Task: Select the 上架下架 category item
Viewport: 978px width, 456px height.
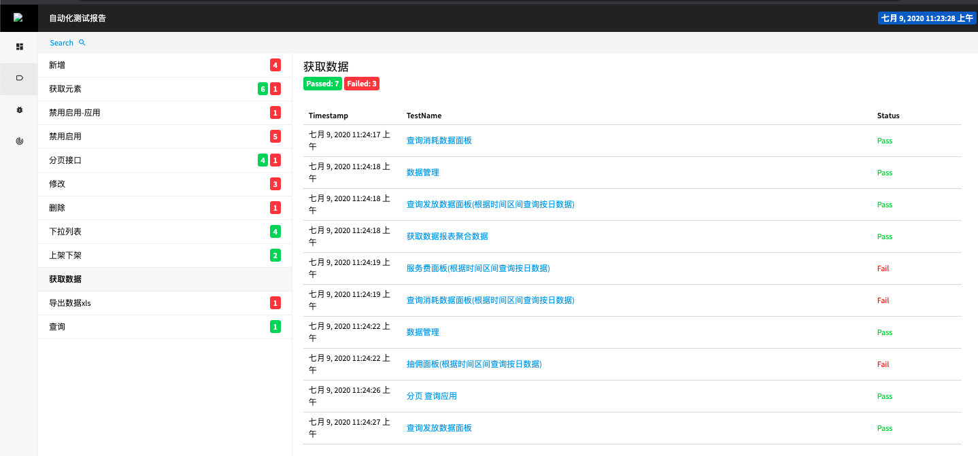Action: [x=65, y=256]
